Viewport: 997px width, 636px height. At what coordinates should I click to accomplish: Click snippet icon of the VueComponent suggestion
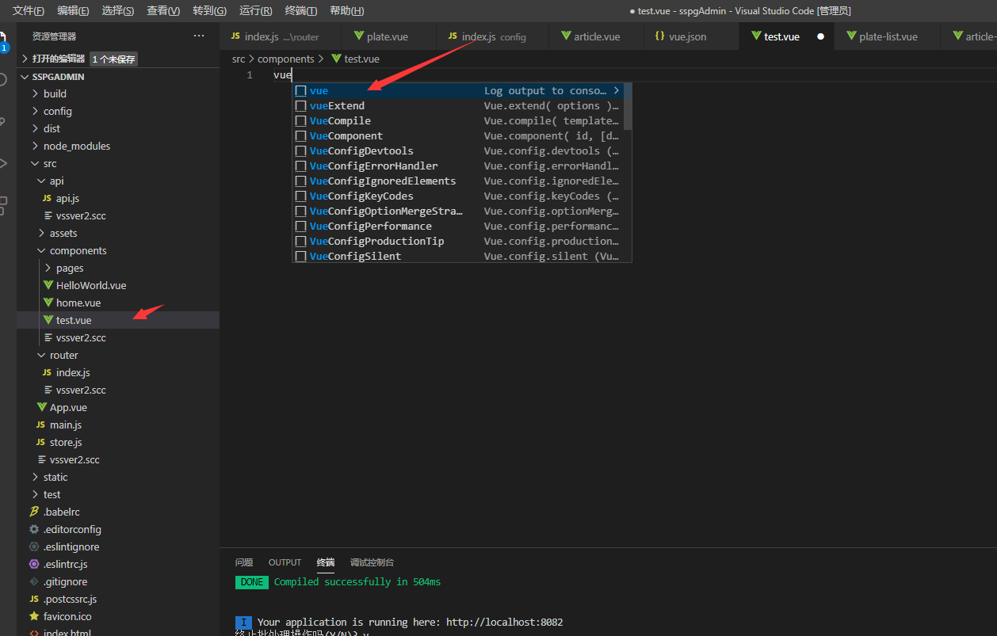pyautogui.click(x=300, y=136)
